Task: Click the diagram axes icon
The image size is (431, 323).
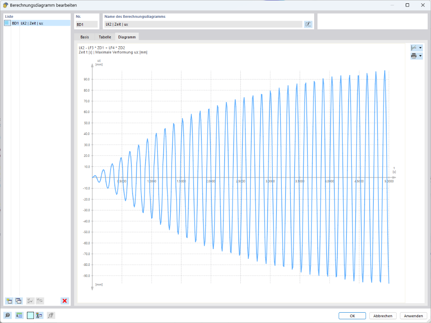Action: [414, 48]
